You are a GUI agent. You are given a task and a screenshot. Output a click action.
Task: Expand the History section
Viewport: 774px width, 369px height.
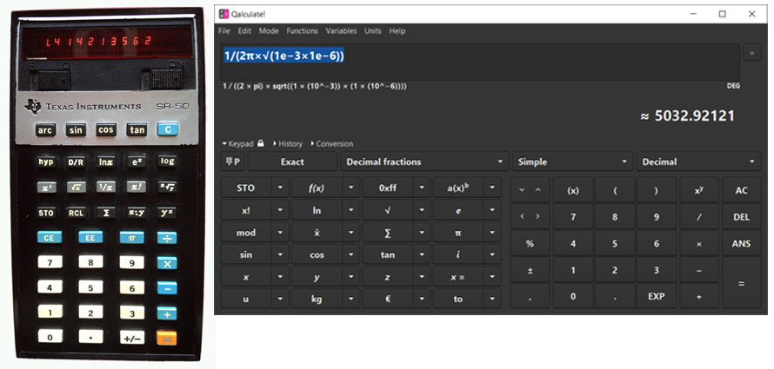click(x=288, y=143)
